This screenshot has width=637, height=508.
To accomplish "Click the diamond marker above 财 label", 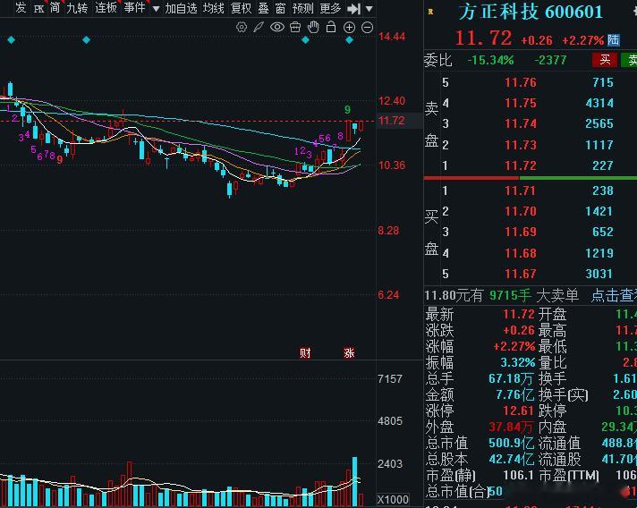I will click(x=305, y=39).
